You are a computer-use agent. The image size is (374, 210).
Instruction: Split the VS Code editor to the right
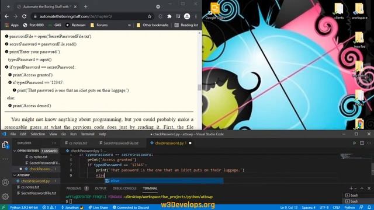pyautogui.click(x=362, y=143)
